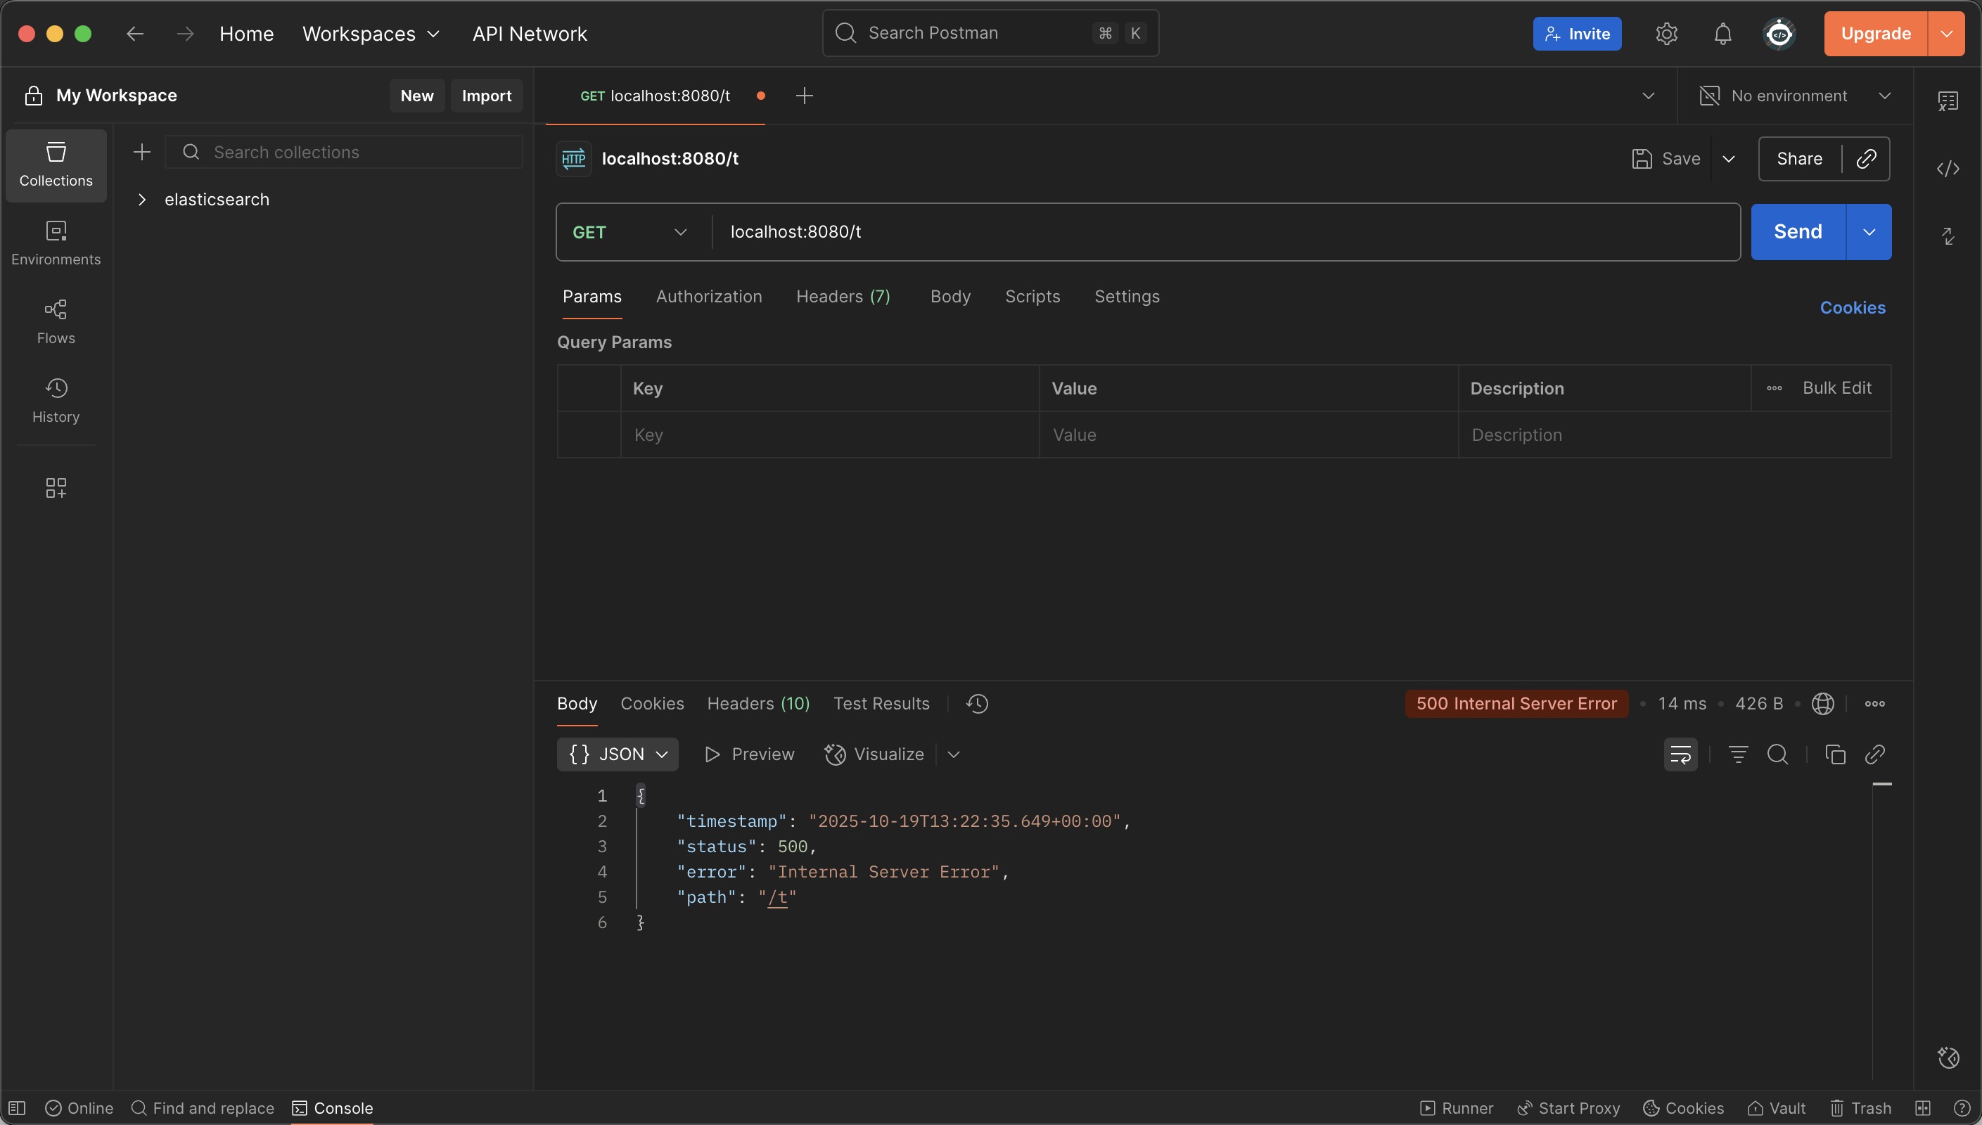Click the request URL input field
Image resolution: width=1982 pixels, height=1125 pixels.
(x=1221, y=232)
